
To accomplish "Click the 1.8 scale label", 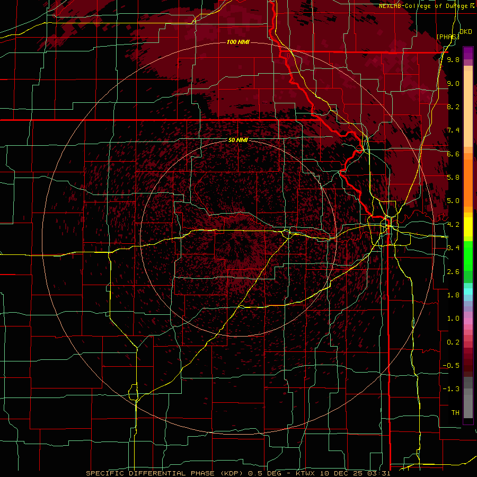I will (453, 295).
